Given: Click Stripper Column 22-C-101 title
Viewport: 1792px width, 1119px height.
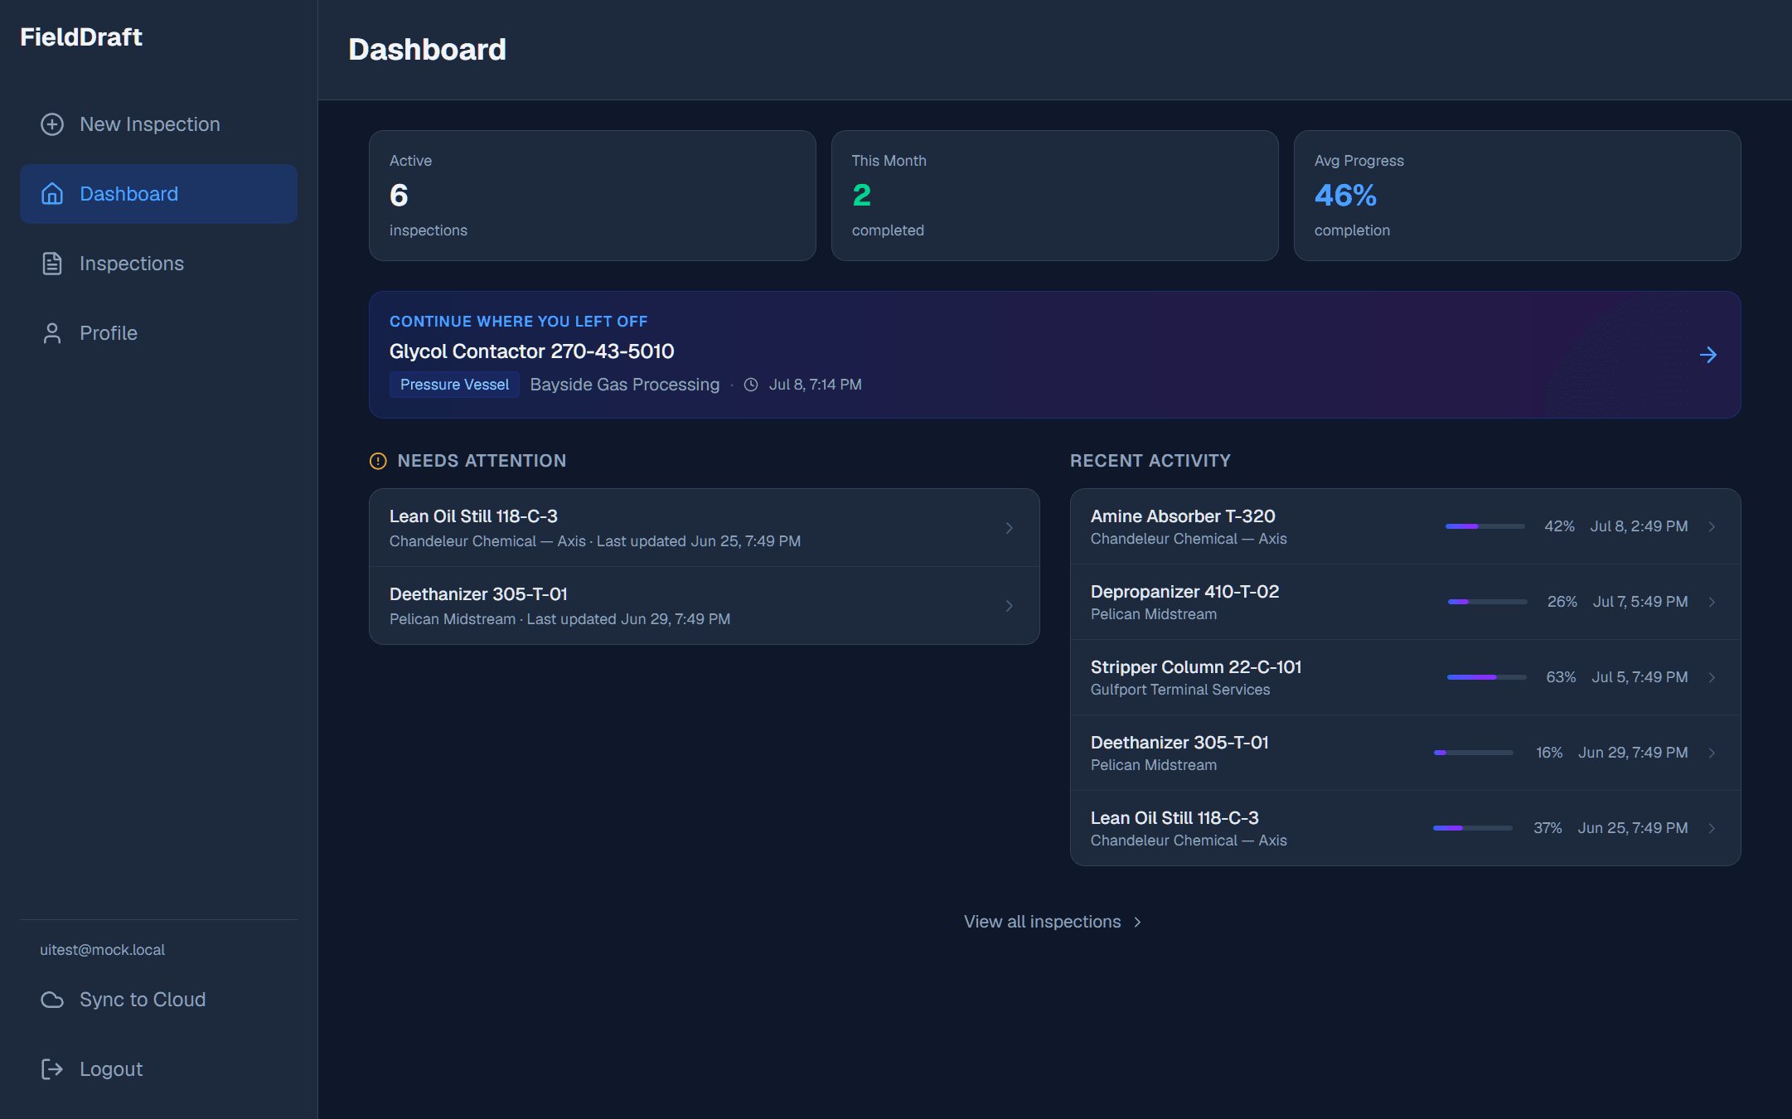Looking at the screenshot, I should point(1196,667).
